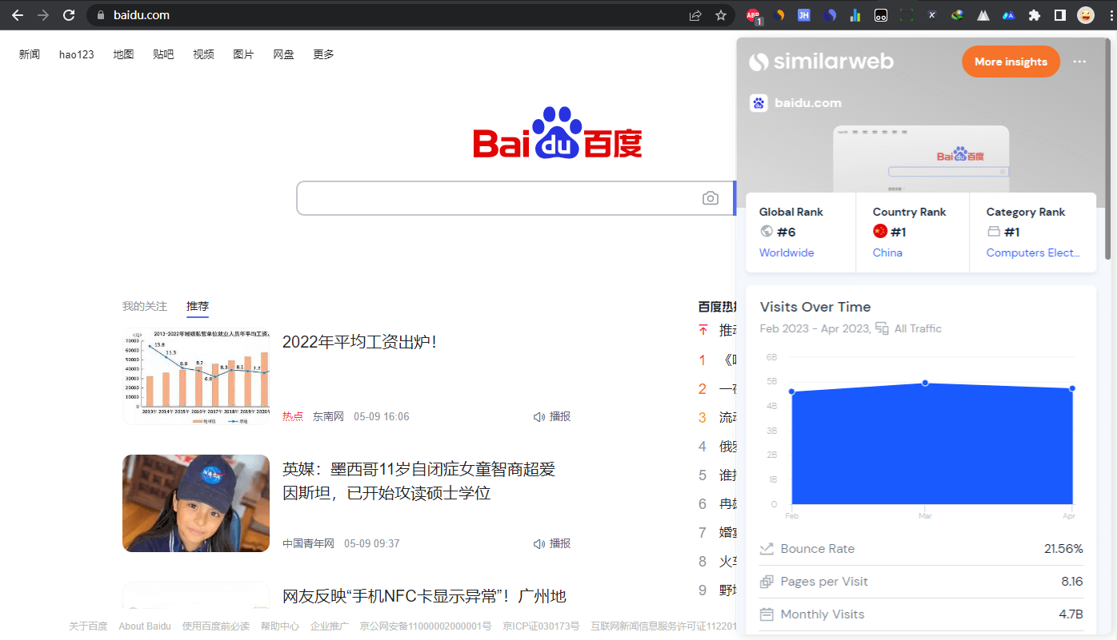Viewport: 1117px width, 640px height.
Task: Open the 2022年平均工资出炉 news headline
Action: pyautogui.click(x=359, y=342)
